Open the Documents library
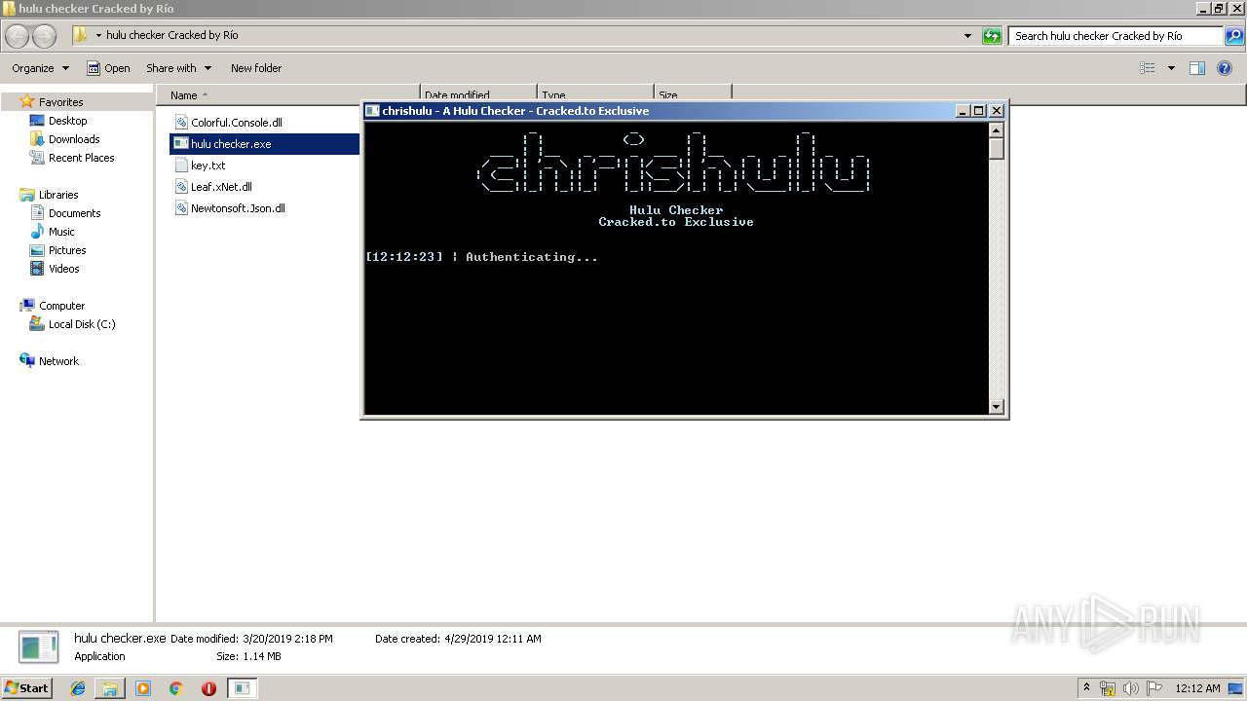The width and height of the screenshot is (1247, 701). pyautogui.click(x=74, y=213)
